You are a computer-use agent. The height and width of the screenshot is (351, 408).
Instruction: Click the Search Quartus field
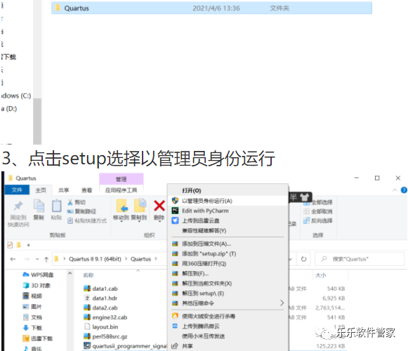click(x=359, y=259)
